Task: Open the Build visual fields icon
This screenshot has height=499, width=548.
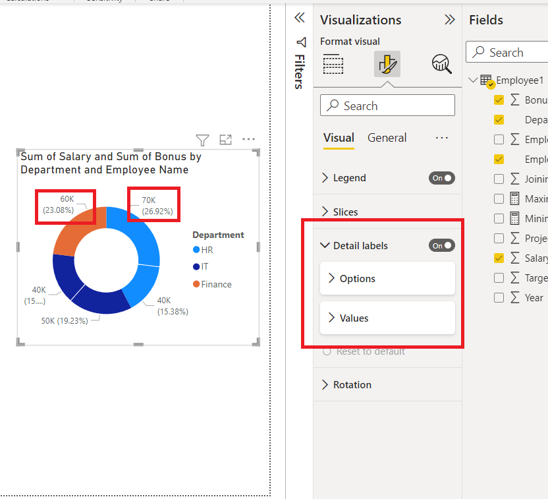Action: pos(333,64)
